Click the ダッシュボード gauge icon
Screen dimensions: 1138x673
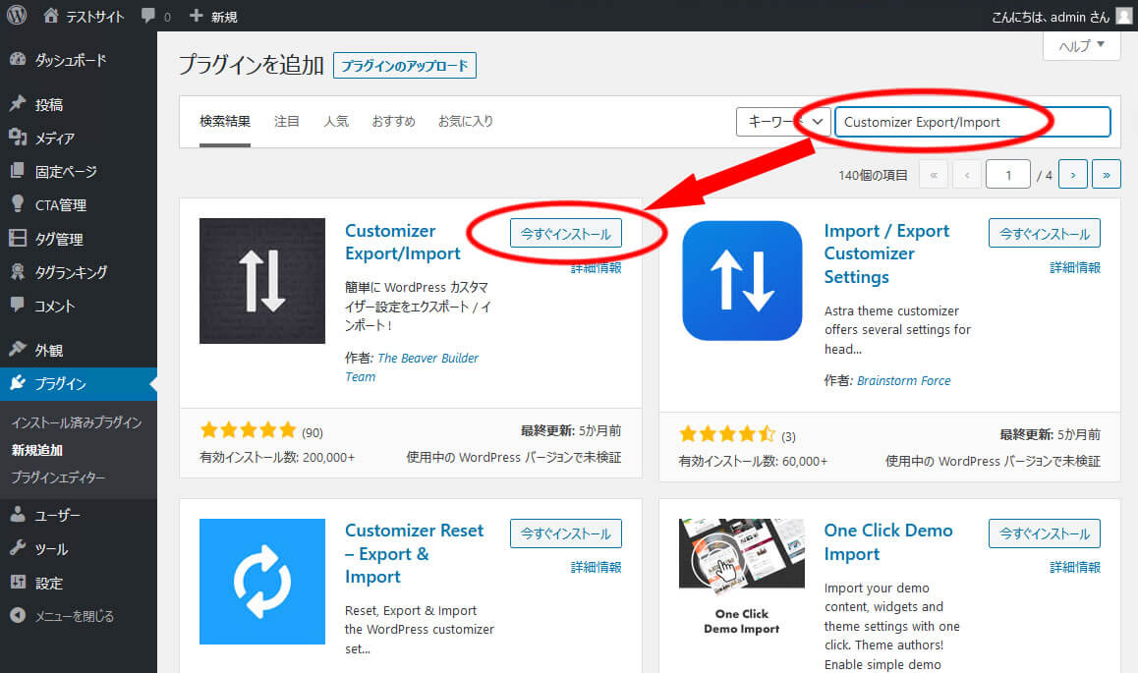(x=18, y=60)
